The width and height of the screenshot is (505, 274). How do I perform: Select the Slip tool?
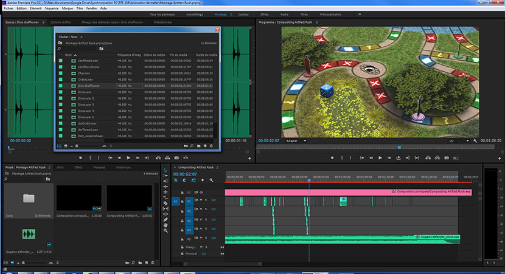(x=165, y=208)
